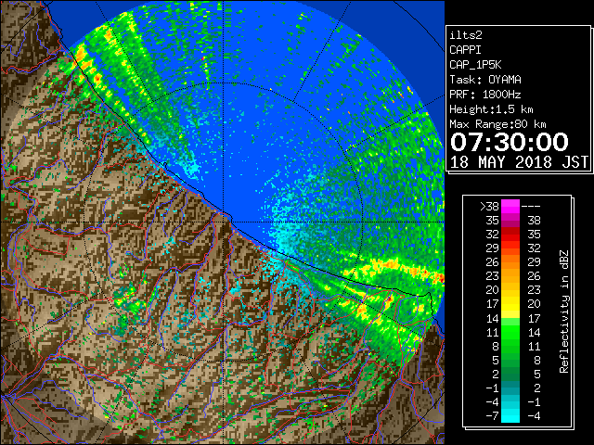Click the '-7' legend label
This screenshot has height=445, width=594.
pos(492,415)
